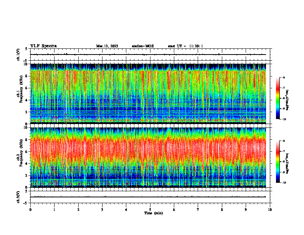Click the ch.1 voltage waveform trace panel
This screenshot has width=304, height=235.
(150, 55)
